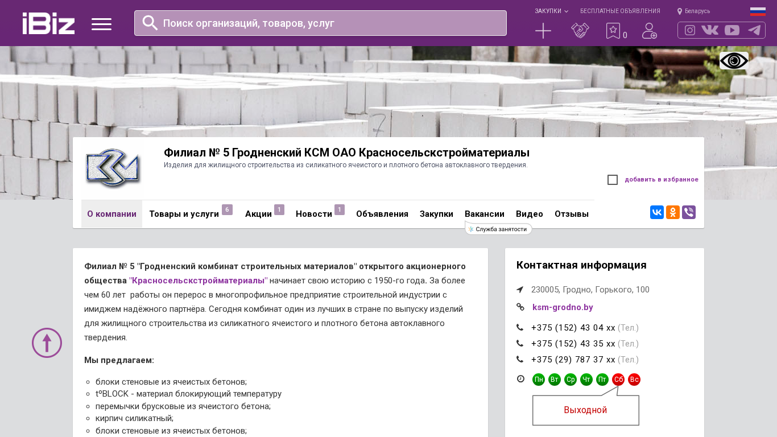Viewport: 777px width, 437px height.
Task: Click the address arrow icon
Action: coord(520,290)
